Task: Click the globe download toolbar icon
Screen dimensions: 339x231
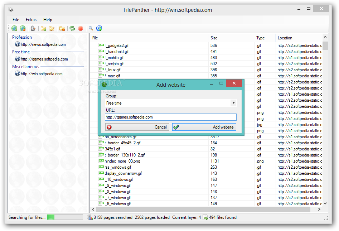Action: point(99,28)
